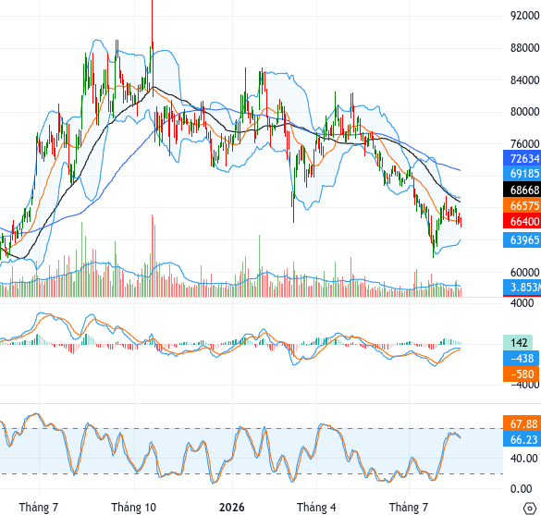Image resolution: width=541 pixels, height=515 pixels.
Task: Select the 69185 upper Bollinger band label
Action: [x=522, y=174]
